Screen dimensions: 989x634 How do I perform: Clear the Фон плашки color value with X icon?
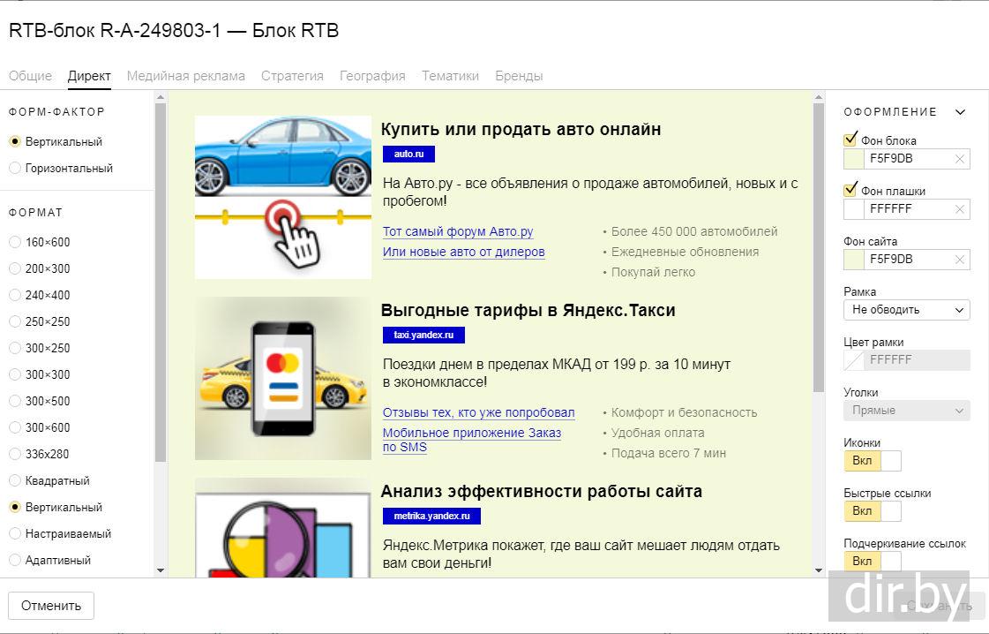pyautogui.click(x=960, y=209)
